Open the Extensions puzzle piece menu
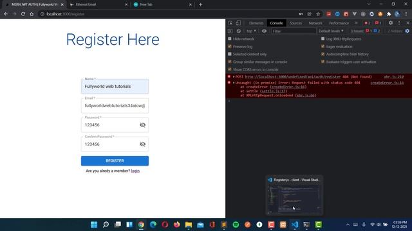Screen dimensions: 412x231 [x=389, y=14]
